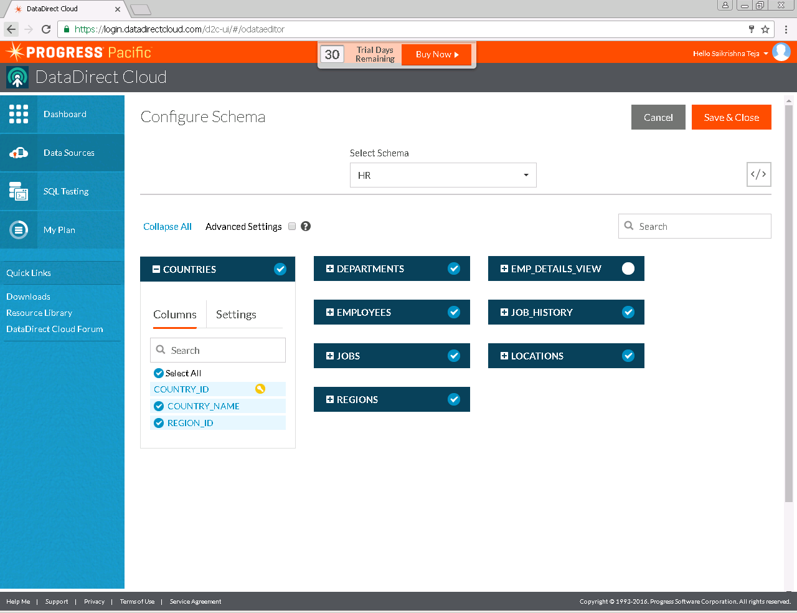Expand the JOB_HISTORY table
Image resolution: width=797 pixels, height=613 pixels.
pos(504,312)
